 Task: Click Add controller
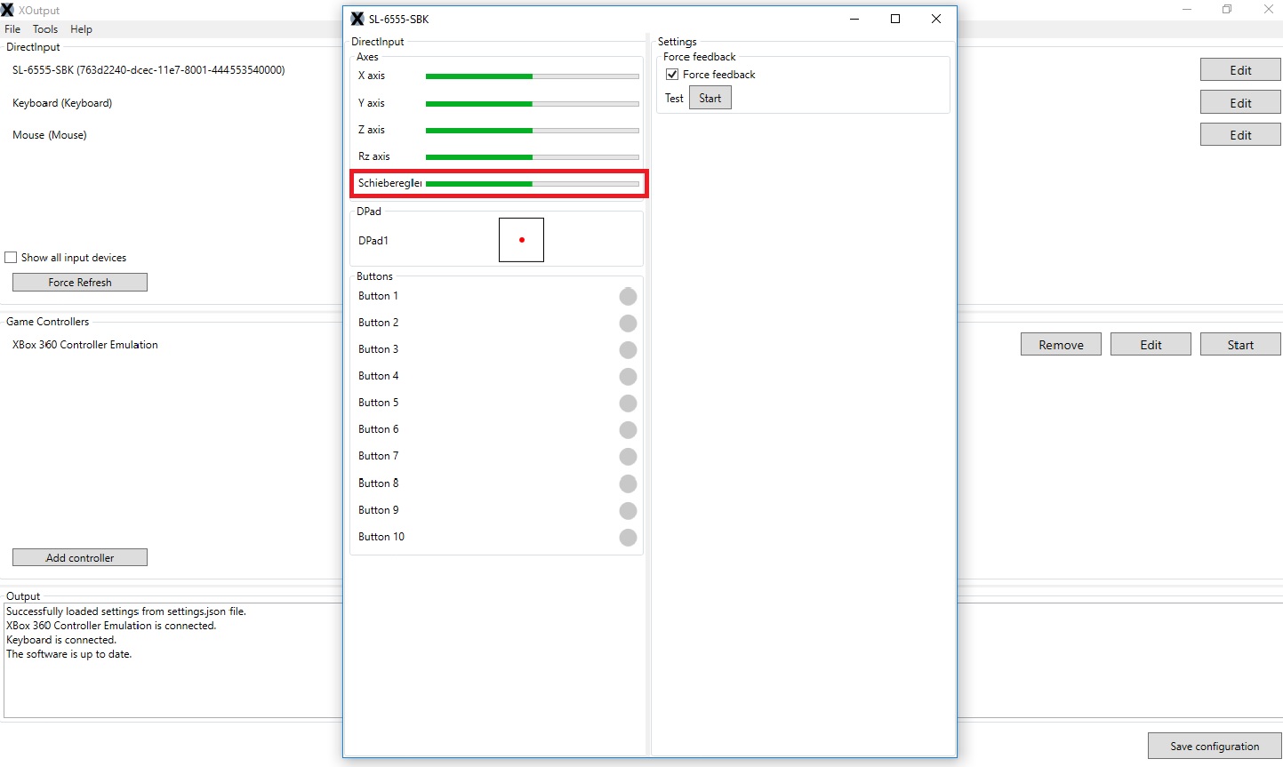point(79,556)
